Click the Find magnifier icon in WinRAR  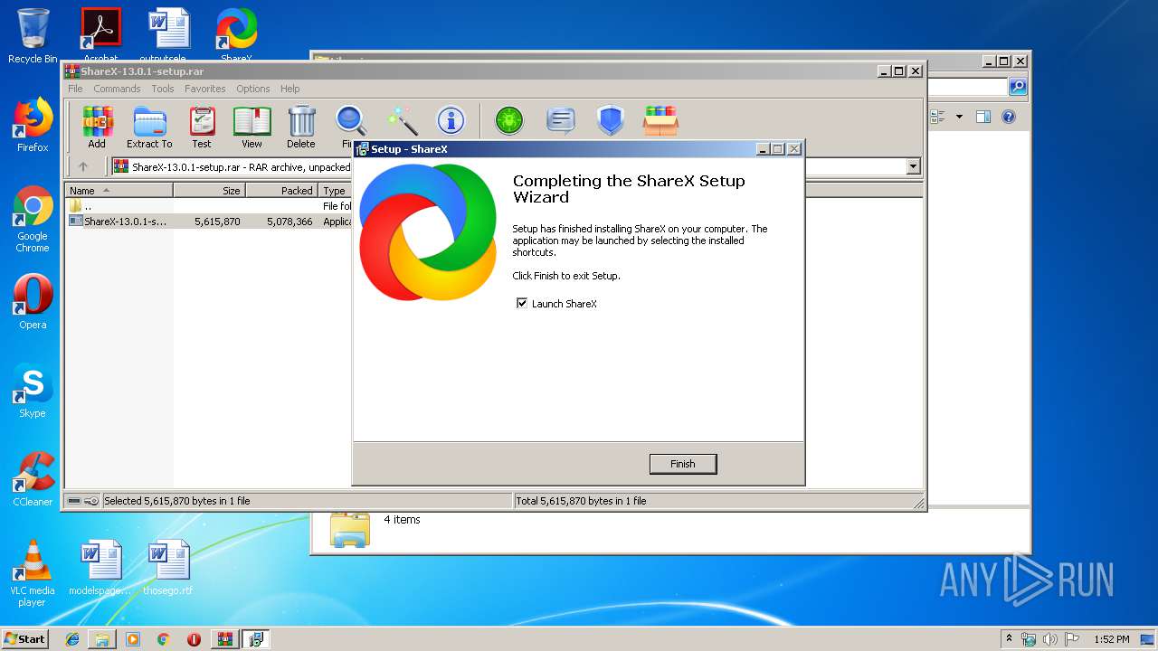350,121
